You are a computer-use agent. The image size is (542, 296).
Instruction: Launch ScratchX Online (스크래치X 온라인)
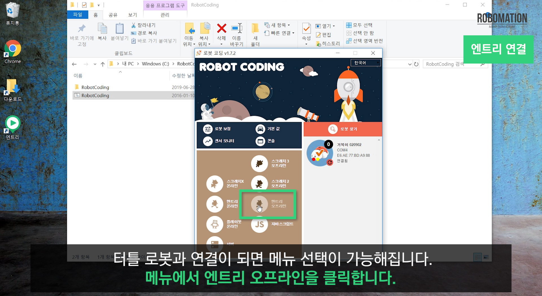tap(225, 184)
